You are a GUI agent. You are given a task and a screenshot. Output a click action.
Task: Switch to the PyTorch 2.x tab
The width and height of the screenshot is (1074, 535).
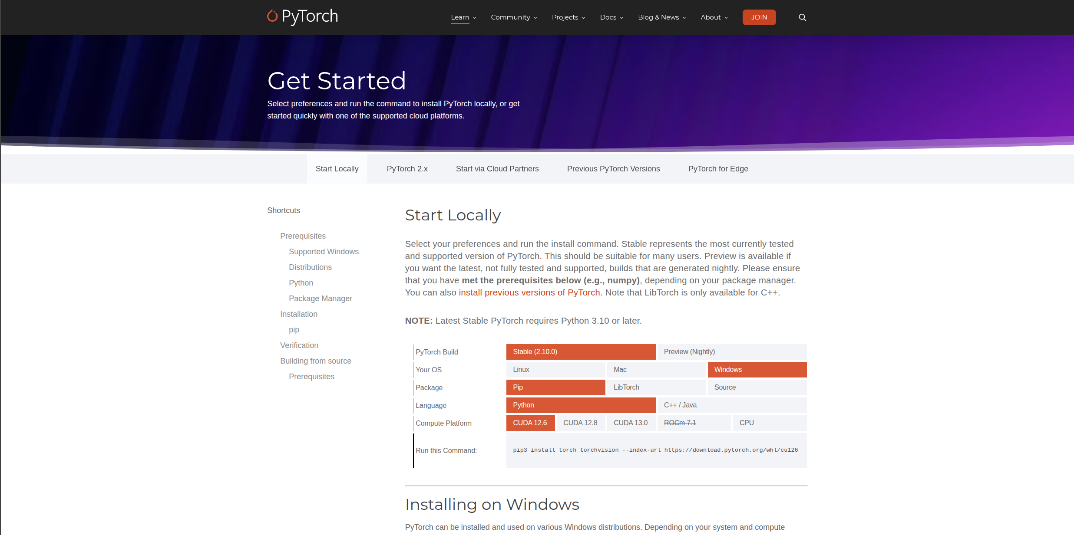[407, 169]
